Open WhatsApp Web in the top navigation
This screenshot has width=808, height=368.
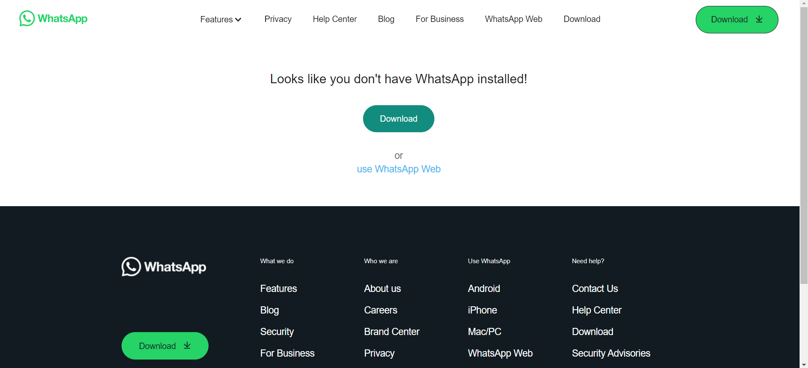point(513,19)
